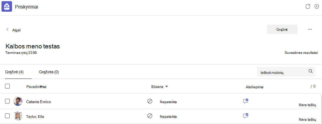The height and width of the screenshot is (124, 322).
Task: Add feedback for Taylor, Ella
Action: [x=246, y=115]
